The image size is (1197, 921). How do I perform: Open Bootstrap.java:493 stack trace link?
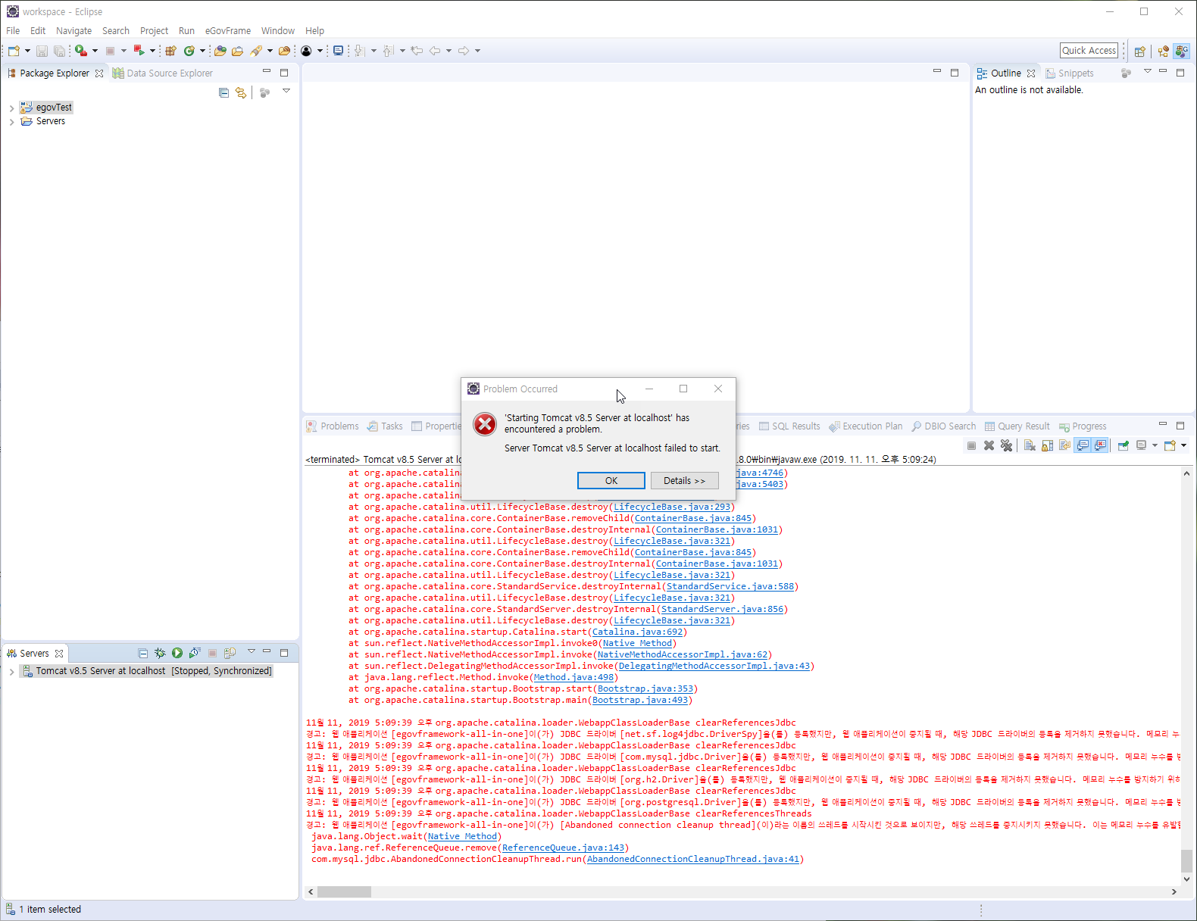point(640,701)
